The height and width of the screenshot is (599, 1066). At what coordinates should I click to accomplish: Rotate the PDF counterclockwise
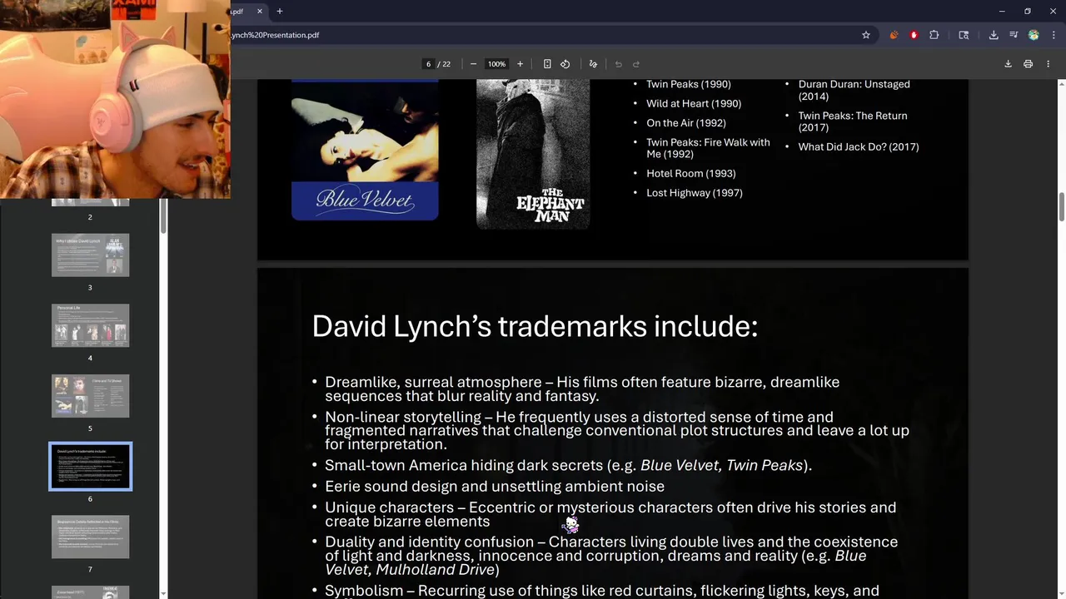(565, 64)
